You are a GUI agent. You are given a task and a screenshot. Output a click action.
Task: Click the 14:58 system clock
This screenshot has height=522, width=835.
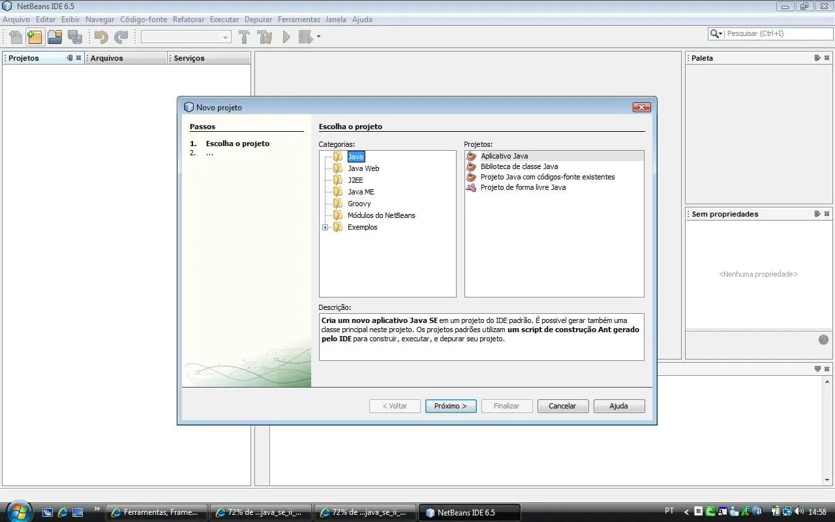point(818,512)
